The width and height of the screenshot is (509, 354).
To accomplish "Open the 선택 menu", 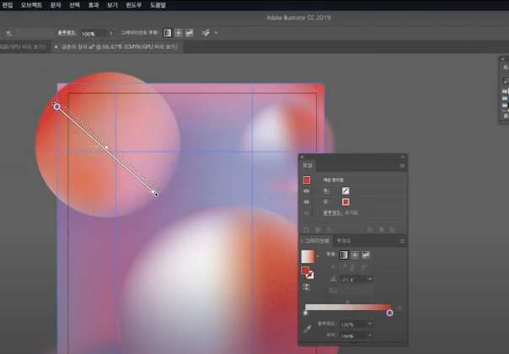I will coord(74,5).
